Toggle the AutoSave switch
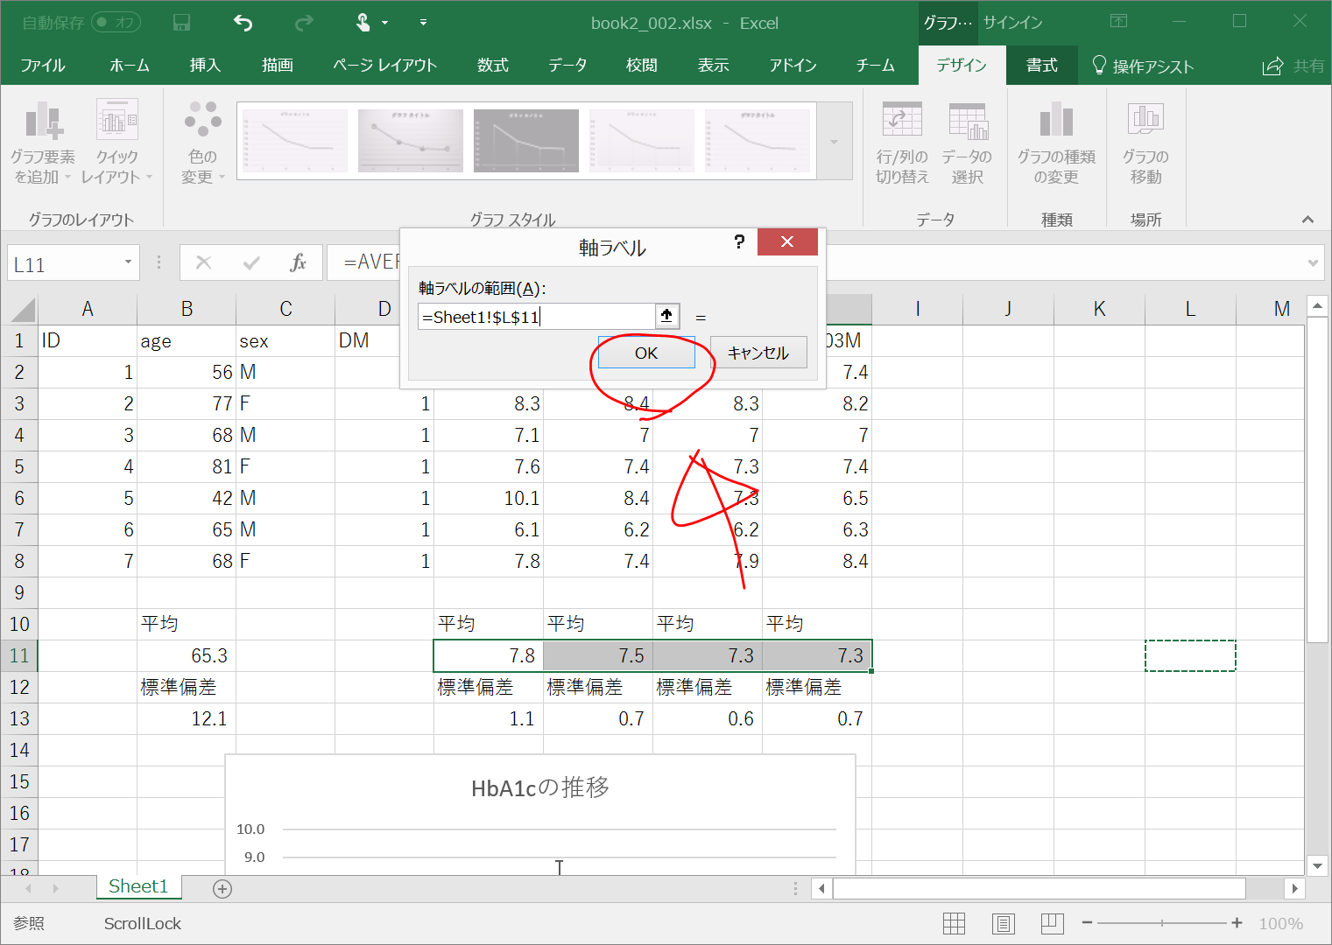The width and height of the screenshot is (1332, 945). pyautogui.click(x=116, y=23)
